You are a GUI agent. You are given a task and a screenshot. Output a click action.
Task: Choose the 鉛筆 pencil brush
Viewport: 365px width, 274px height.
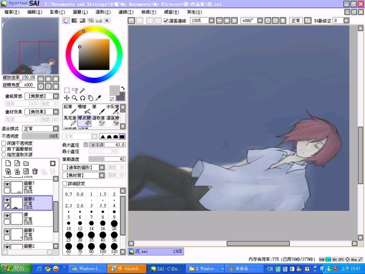click(70, 109)
